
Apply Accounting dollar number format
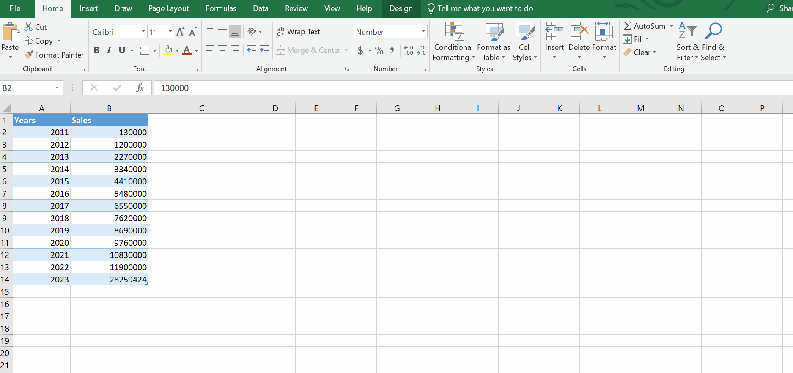(360, 50)
